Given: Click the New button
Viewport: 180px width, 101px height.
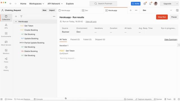Looking at the screenshot, I should [x=44, y=10].
